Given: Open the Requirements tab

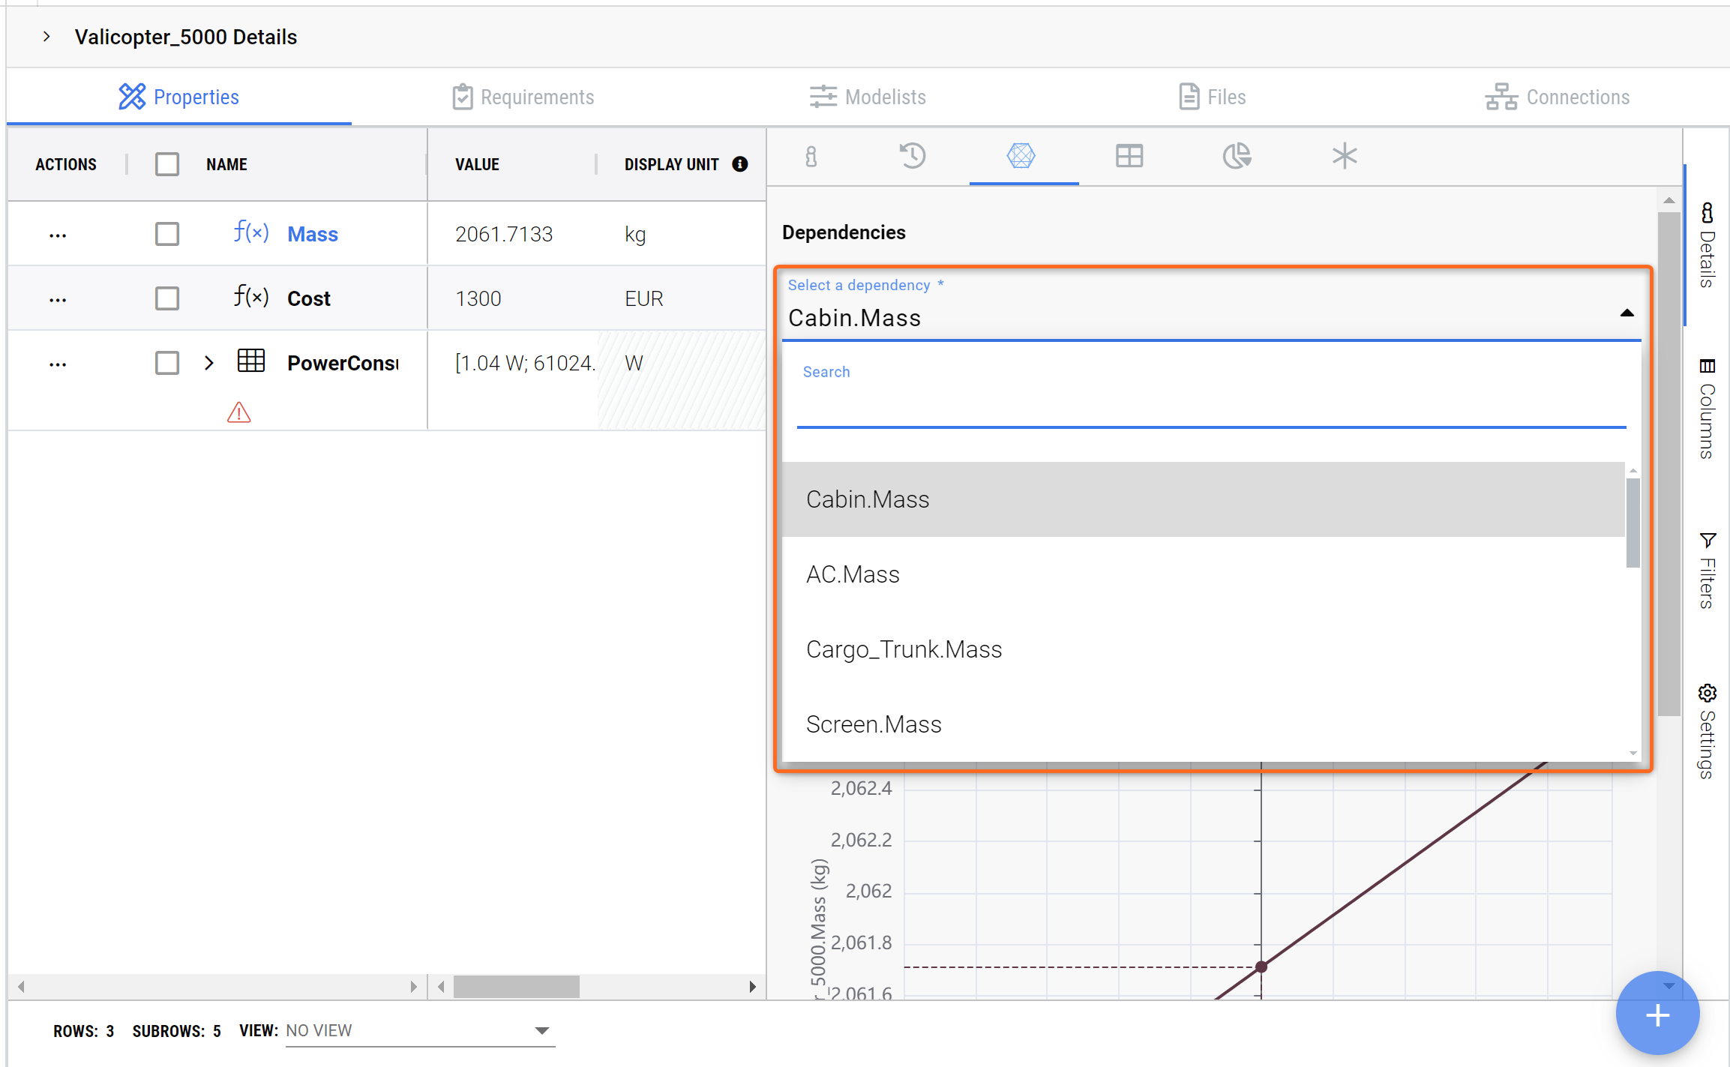Looking at the screenshot, I should tap(523, 97).
